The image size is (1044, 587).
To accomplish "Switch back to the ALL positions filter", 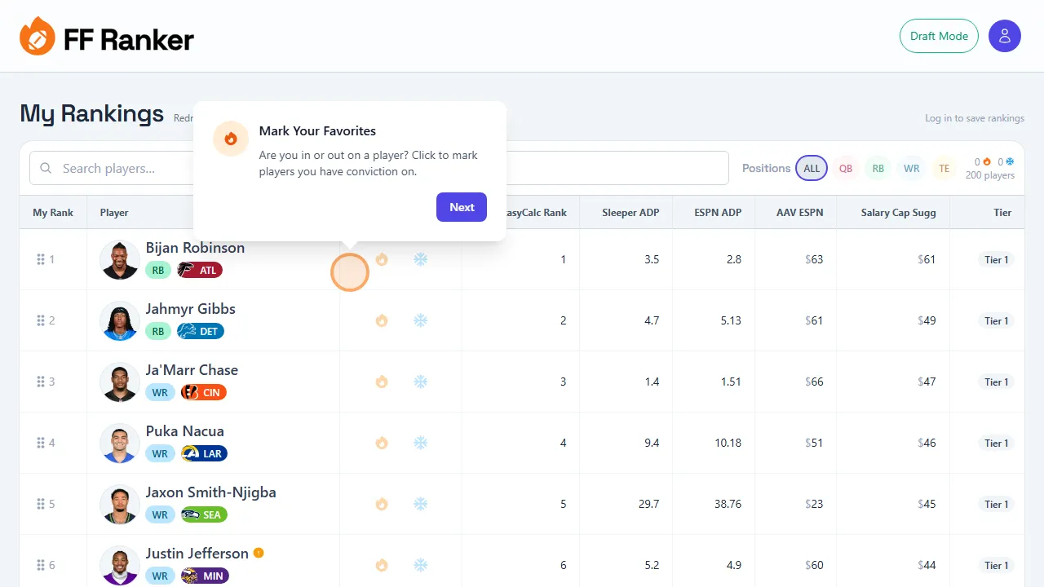I will 812,168.
